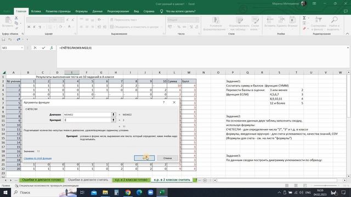Switch to sheet Ошибки в диктанте готово
351x197 pixels.
[x=42, y=180]
